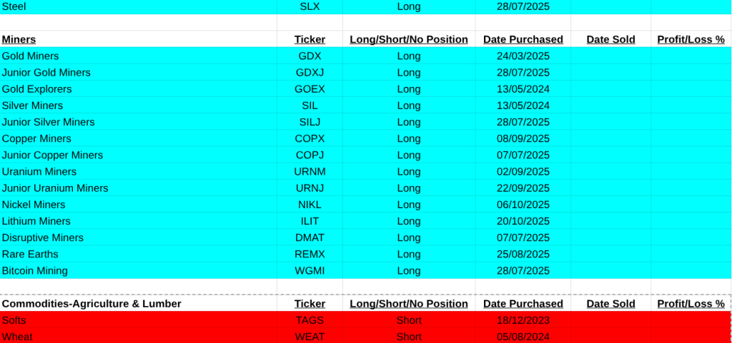Image resolution: width=732 pixels, height=343 pixels.
Task: Select the SLX ticker cell in Steel row
Action: click(310, 6)
